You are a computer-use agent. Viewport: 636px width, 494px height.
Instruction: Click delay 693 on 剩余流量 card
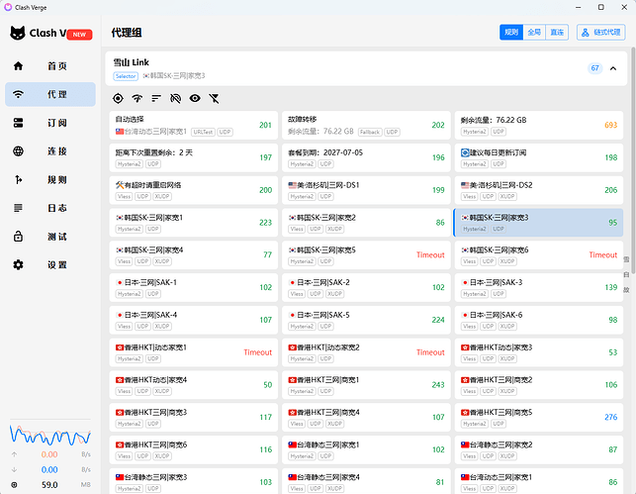611,125
